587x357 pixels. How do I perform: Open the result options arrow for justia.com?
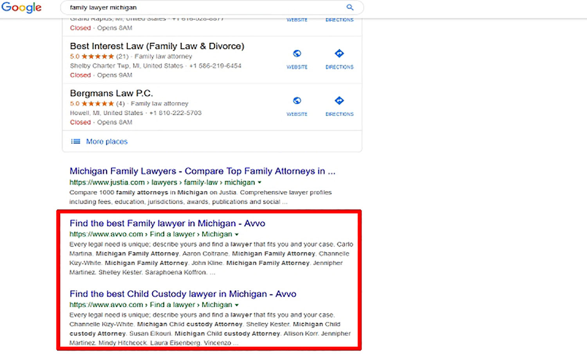[259, 182]
